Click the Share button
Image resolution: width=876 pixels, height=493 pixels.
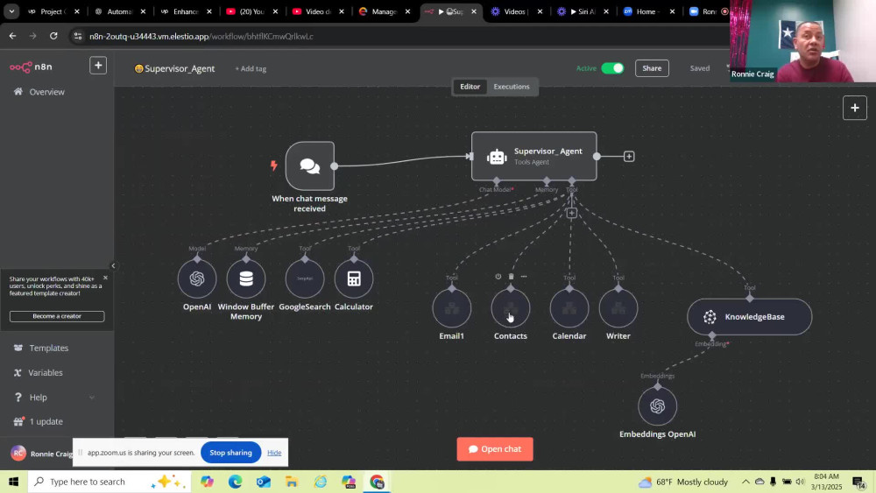pyautogui.click(x=652, y=68)
